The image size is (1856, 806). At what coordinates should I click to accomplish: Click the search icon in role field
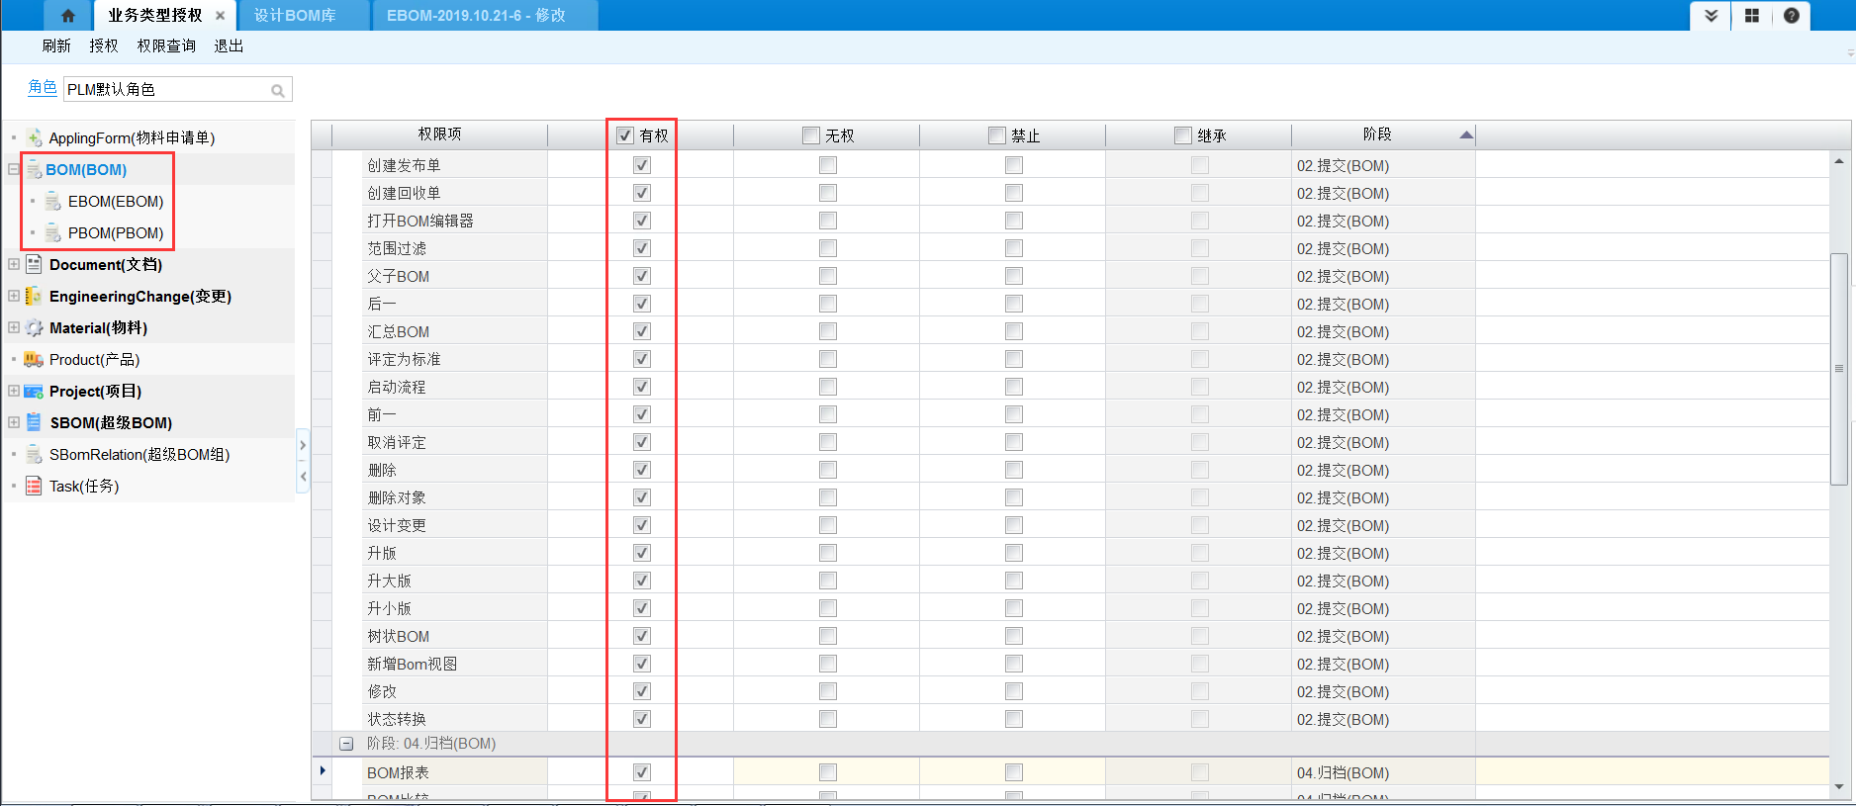278,91
